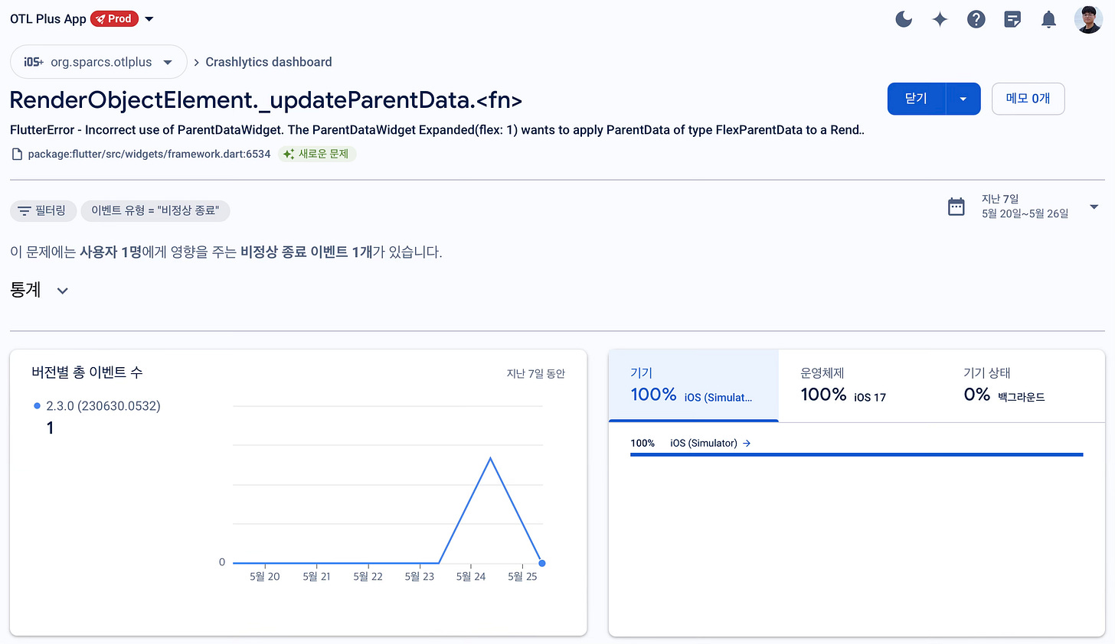
Task: Expand OTL Plus App project dropdown arrow
Action: point(149,19)
